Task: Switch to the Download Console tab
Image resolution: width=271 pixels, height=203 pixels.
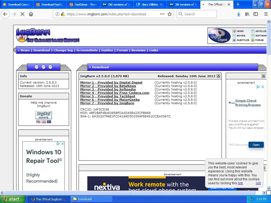Action: point(17,4)
